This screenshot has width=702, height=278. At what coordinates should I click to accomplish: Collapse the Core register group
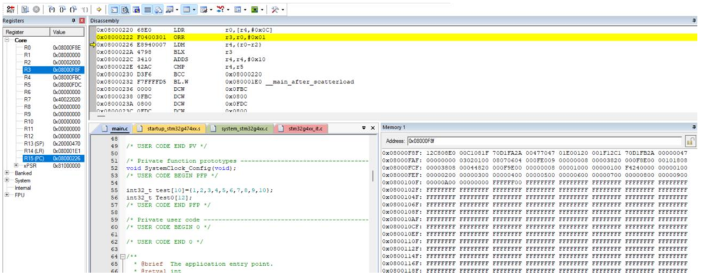click(x=8, y=40)
